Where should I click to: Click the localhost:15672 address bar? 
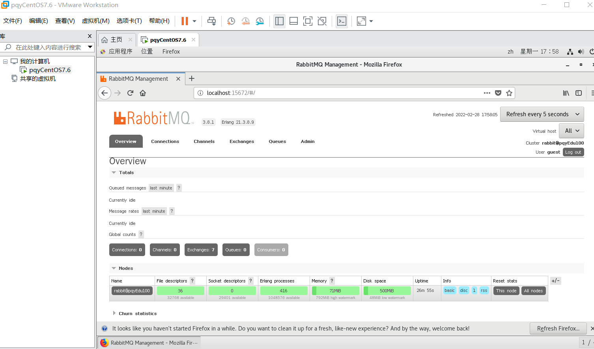point(343,93)
